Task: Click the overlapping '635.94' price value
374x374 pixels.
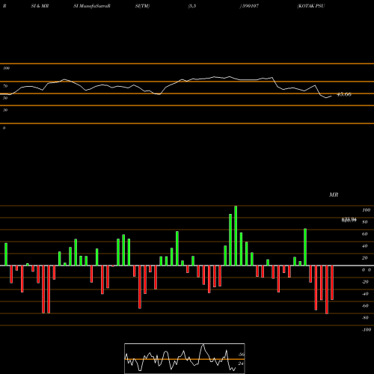Action: coord(349,219)
